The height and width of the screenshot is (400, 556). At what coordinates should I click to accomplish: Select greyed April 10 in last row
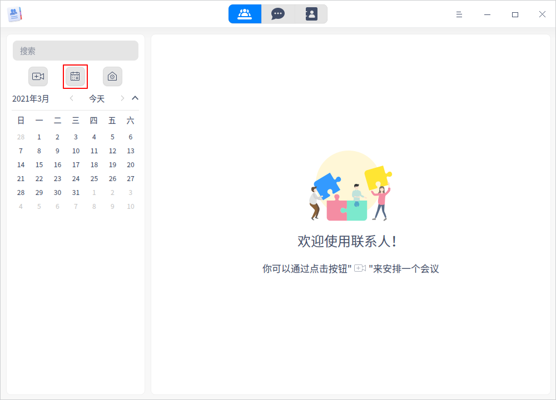131,206
